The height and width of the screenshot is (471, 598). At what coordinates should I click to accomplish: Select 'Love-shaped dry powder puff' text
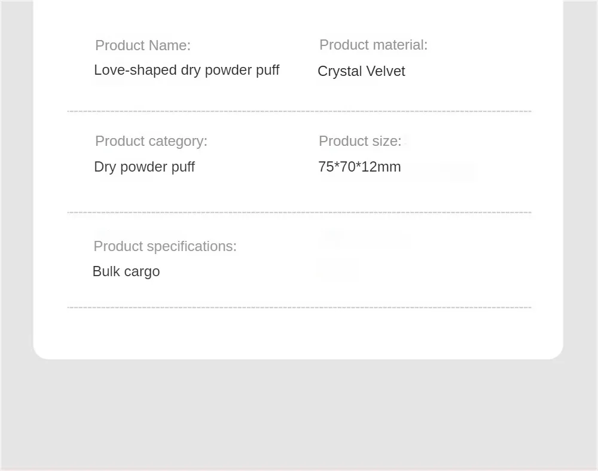[187, 71]
